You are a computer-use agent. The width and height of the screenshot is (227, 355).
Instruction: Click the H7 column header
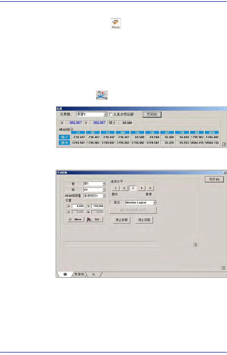point(167,132)
